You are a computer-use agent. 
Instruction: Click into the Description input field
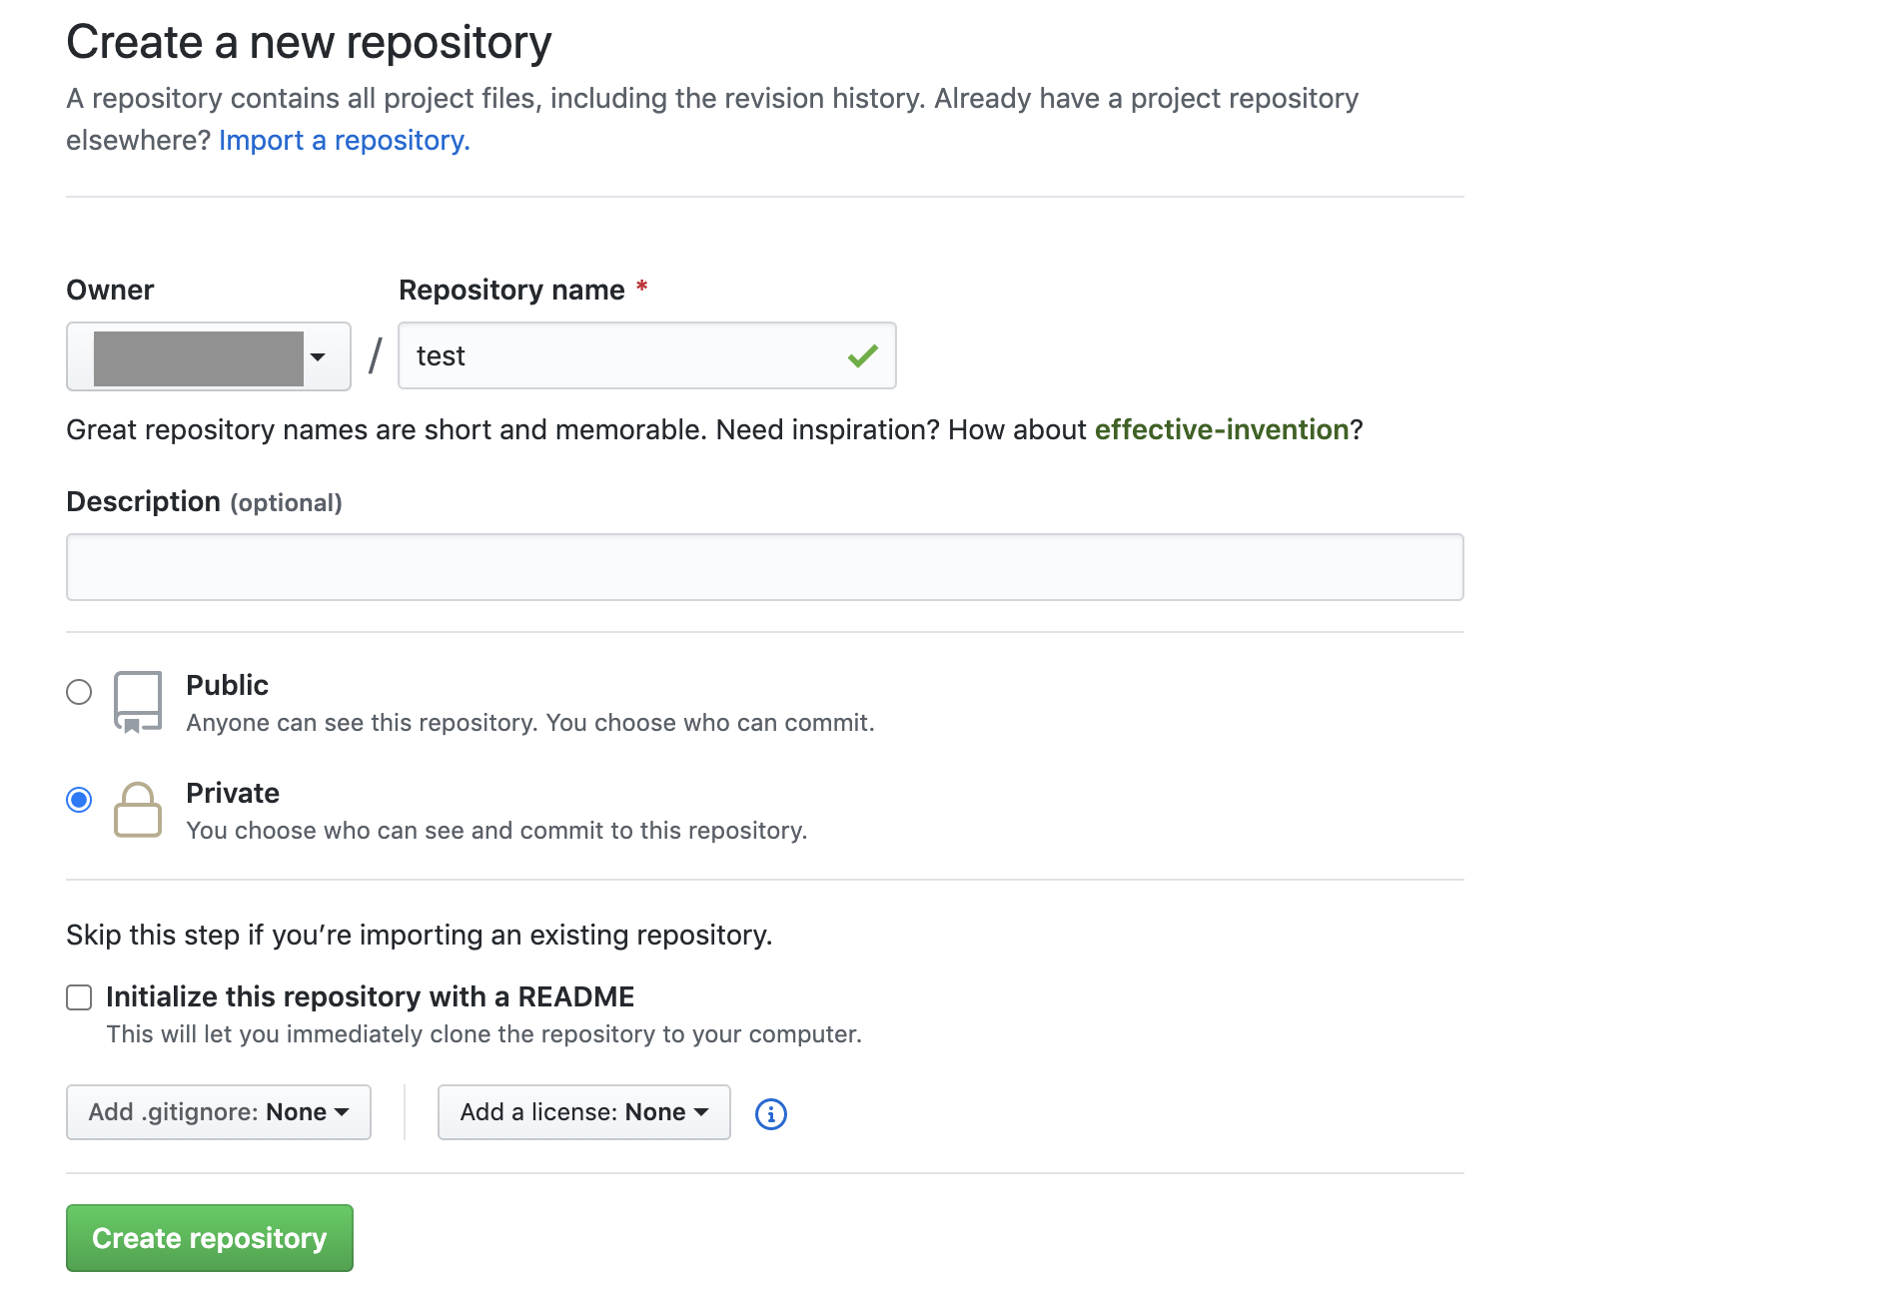[765, 567]
